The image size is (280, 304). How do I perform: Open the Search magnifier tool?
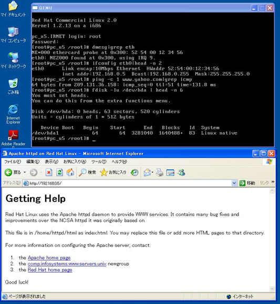point(87,172)
